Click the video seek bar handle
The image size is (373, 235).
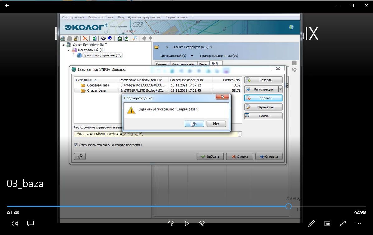[x=289, y=206]
